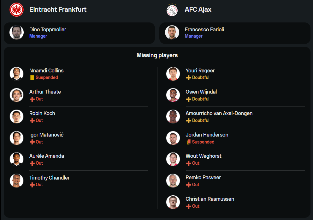313x220 pixels.
Task: Click Jordan Henderson's suspension card icon
Action: 188,142
